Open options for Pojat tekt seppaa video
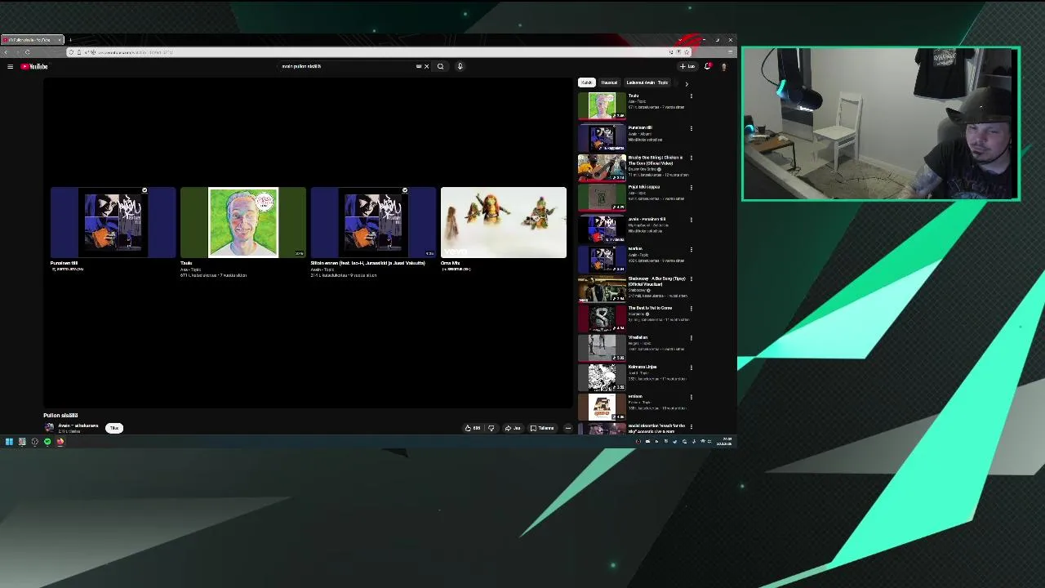 click(691, 187)
